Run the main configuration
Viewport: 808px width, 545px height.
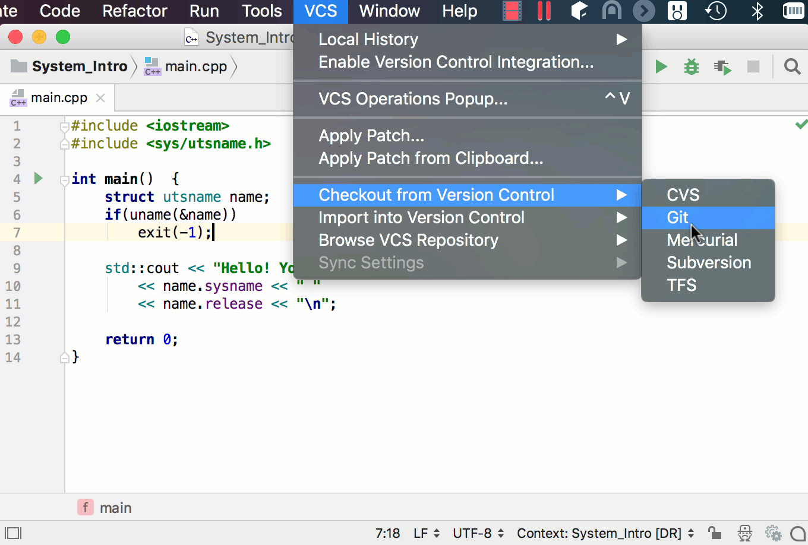pyautogui.click(x=661, y=66)
